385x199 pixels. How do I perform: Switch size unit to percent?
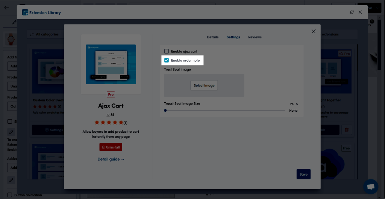click(297, 104)
